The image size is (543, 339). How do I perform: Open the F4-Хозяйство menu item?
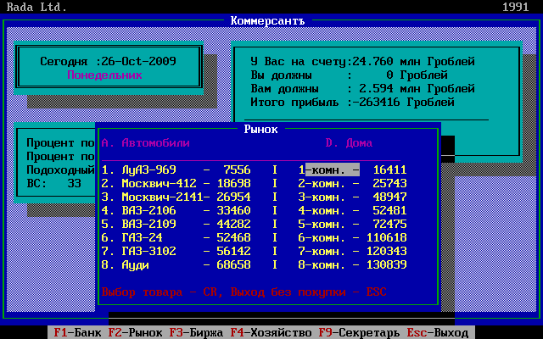[x=271, y=333]
